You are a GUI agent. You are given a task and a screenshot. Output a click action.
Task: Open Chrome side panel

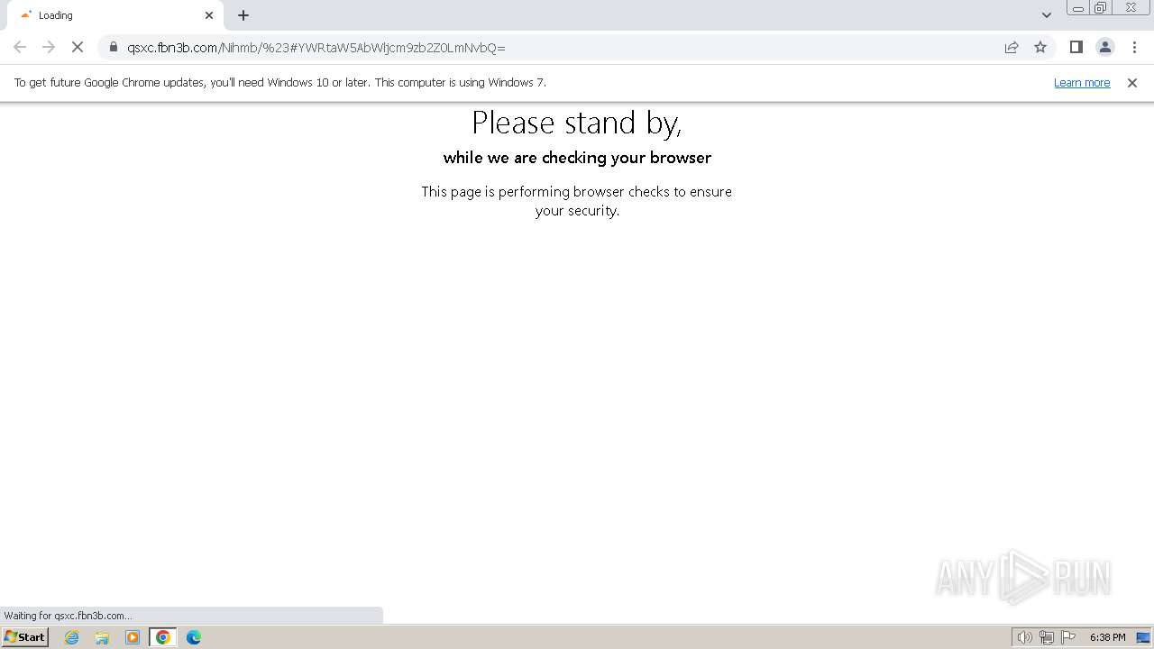click(1076, 47)
